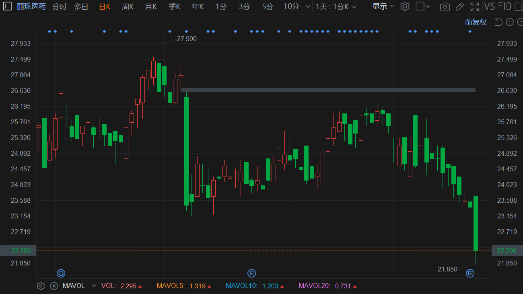Switch to 分时 intraday tab
523x294 pixels.
click(x=60, y=6)
